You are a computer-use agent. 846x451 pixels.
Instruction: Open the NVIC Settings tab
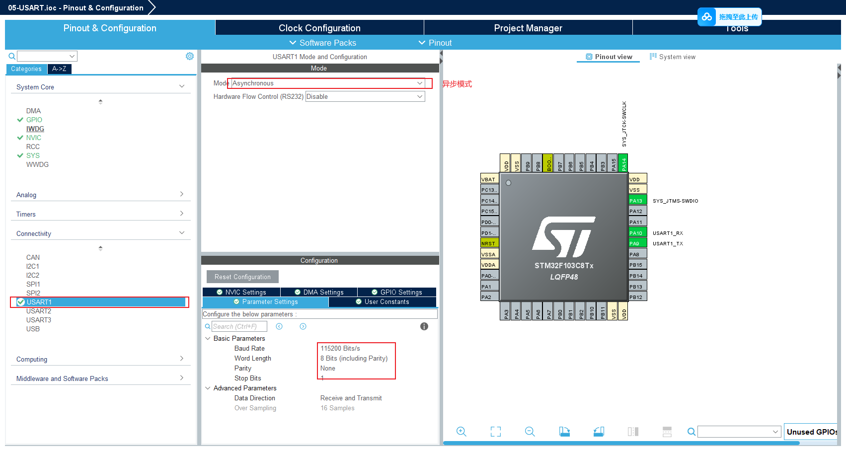pyautogui.click(x=241, y=292)
